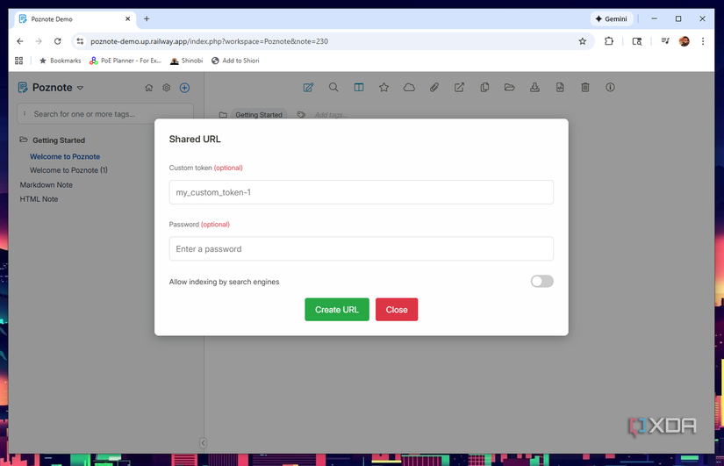The image size is (724, 466).
Task: Collapse the Getting Started folder
Action: [24, 140]
